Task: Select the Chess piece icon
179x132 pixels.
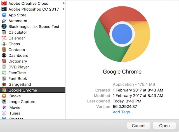Action: (4, 44)
